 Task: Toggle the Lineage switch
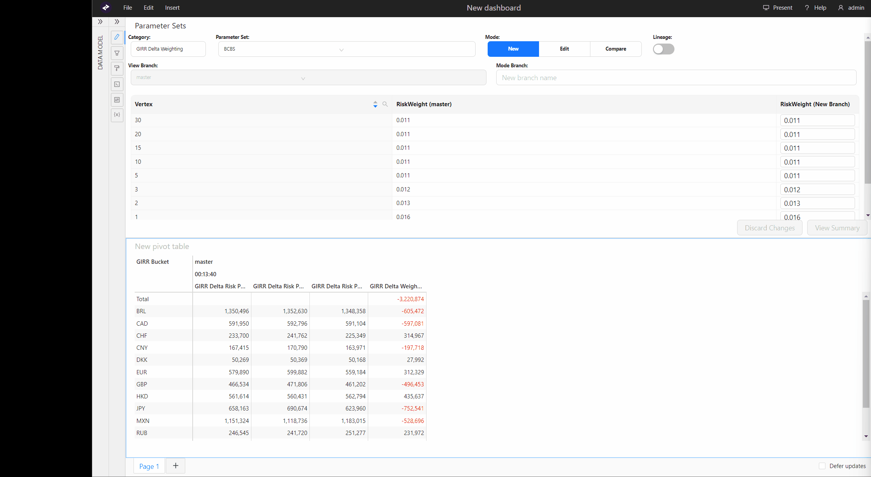point(664,49)
